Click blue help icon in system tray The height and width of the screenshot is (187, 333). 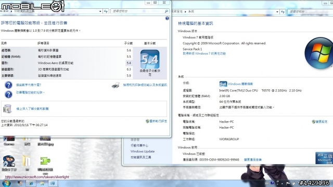tap(272, 183)
